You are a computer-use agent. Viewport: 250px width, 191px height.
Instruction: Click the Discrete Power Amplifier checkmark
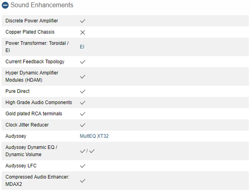pyautogui.click(x=83, y=21)
